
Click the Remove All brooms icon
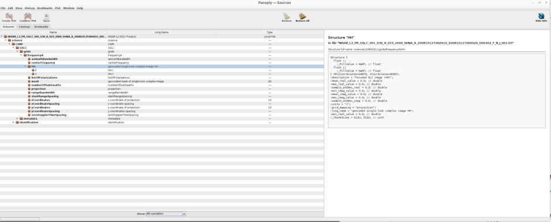[302, 16]
